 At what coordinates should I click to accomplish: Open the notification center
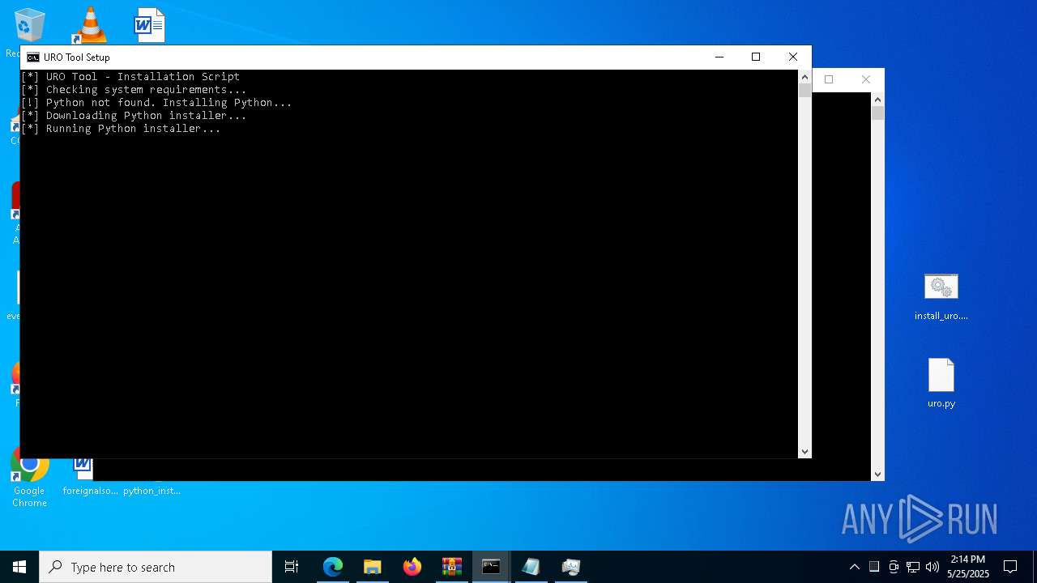coord(1010,567)
